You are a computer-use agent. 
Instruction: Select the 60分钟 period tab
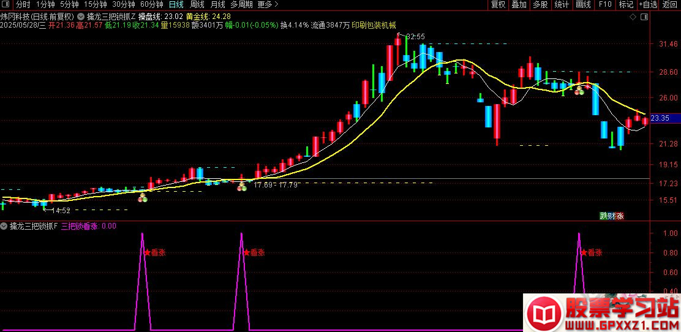tap(151, 5)
